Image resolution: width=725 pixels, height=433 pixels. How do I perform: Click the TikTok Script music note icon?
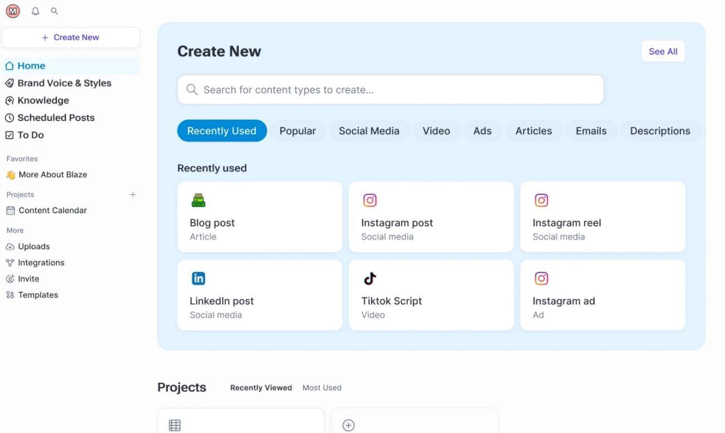370,278
